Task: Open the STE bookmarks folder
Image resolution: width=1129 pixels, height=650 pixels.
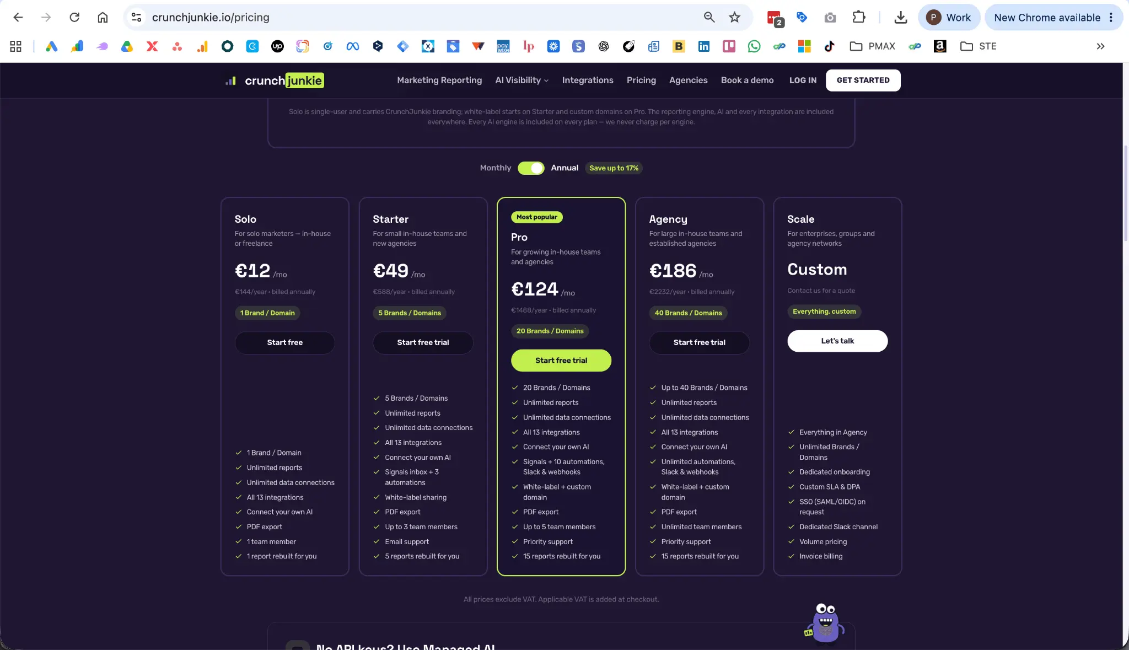Action: click(978, 46)
